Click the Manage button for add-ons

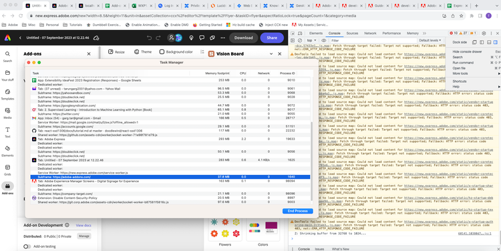tap(83, 236)
